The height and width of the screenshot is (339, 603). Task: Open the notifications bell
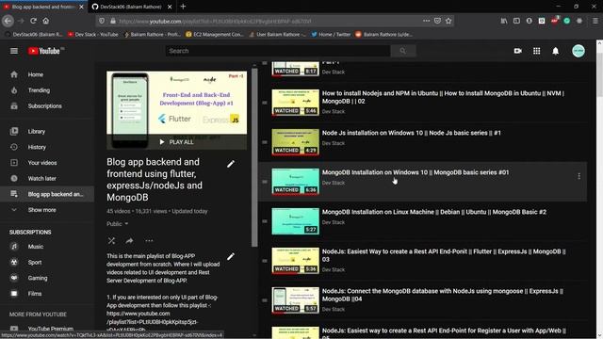click(x=555, y=51)
